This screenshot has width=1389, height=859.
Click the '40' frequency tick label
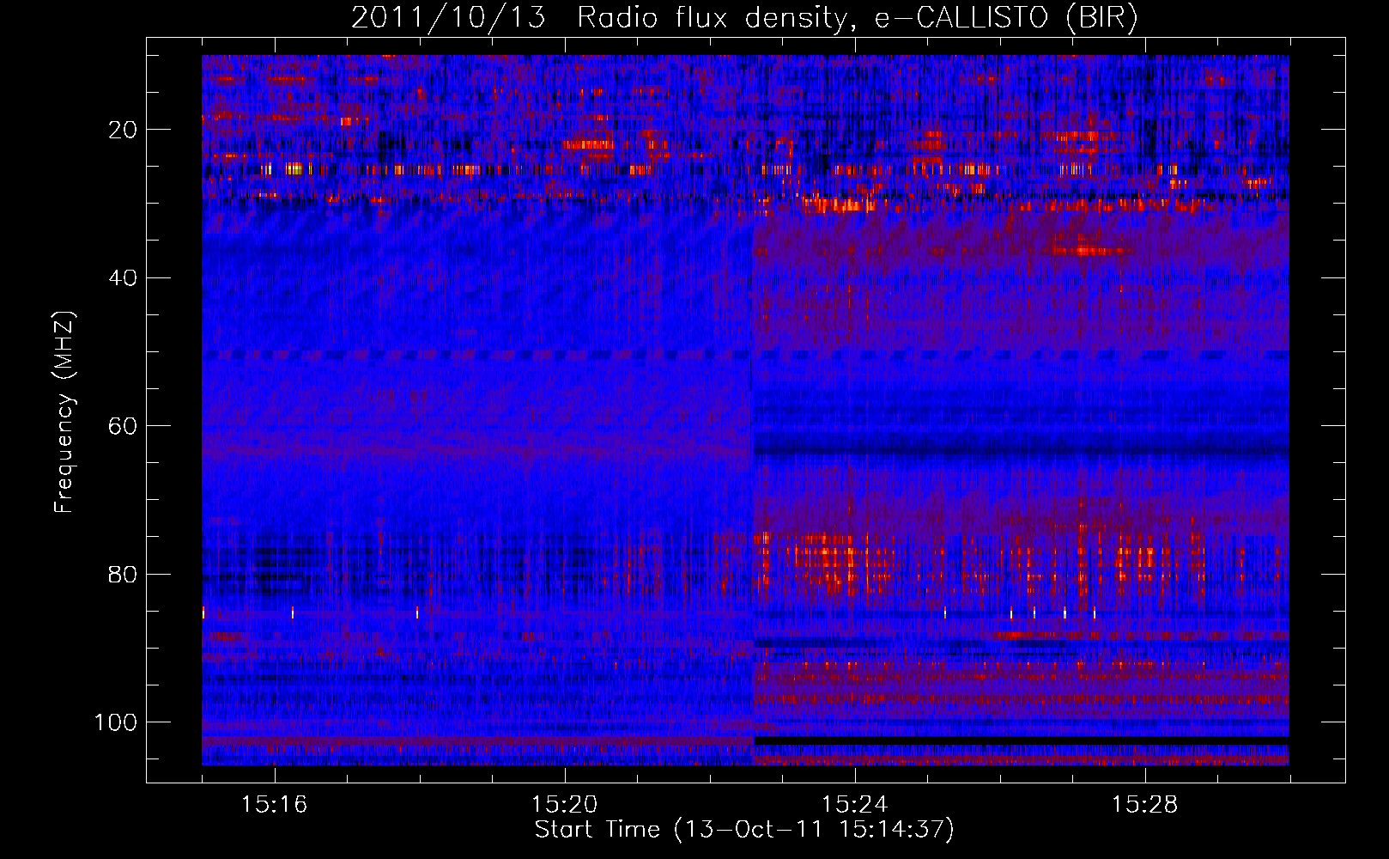(123, 278)
